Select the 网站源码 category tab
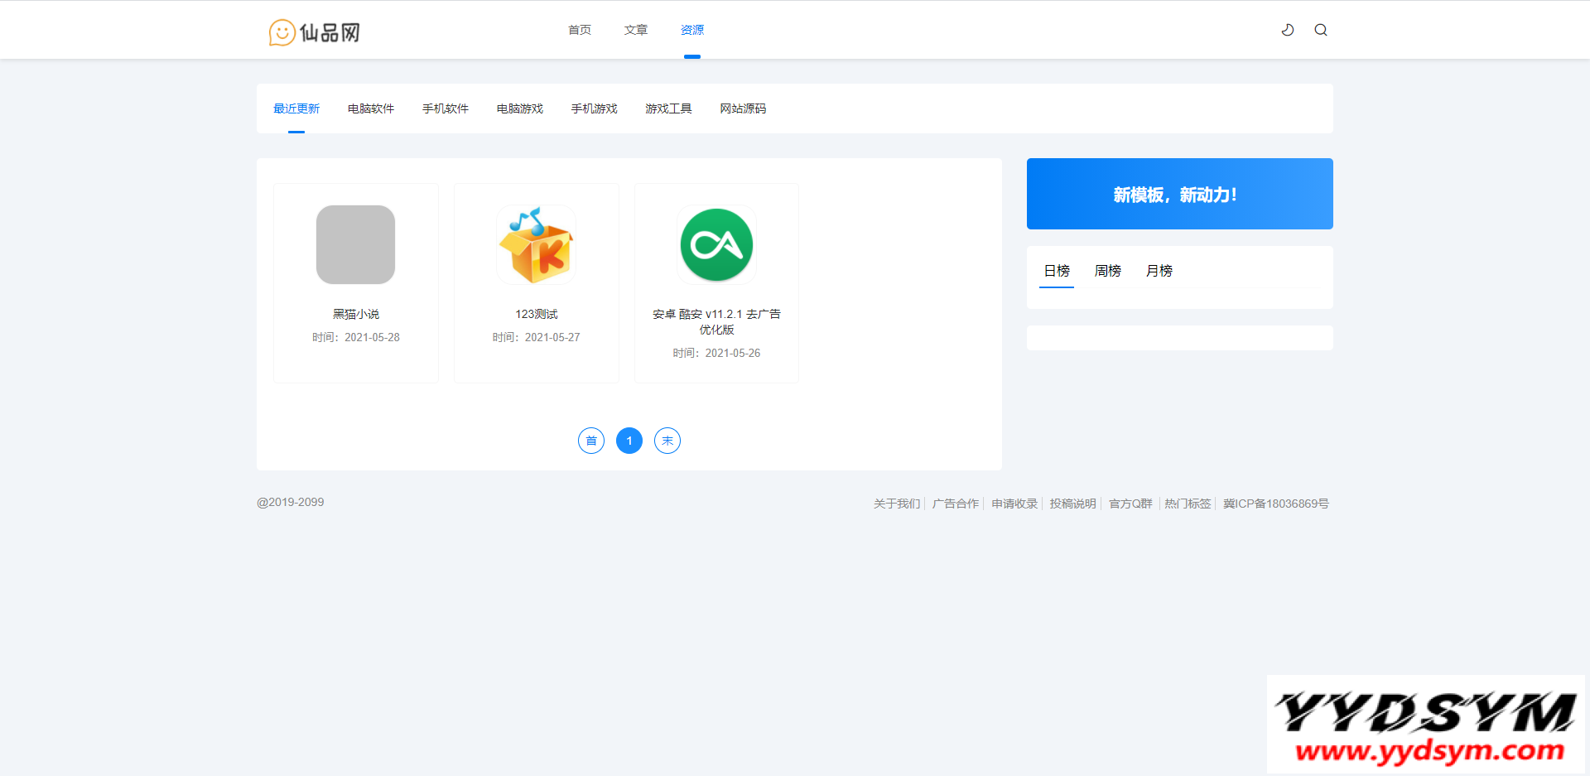This screenshot has height=776, width=1590. click(743, 108)
